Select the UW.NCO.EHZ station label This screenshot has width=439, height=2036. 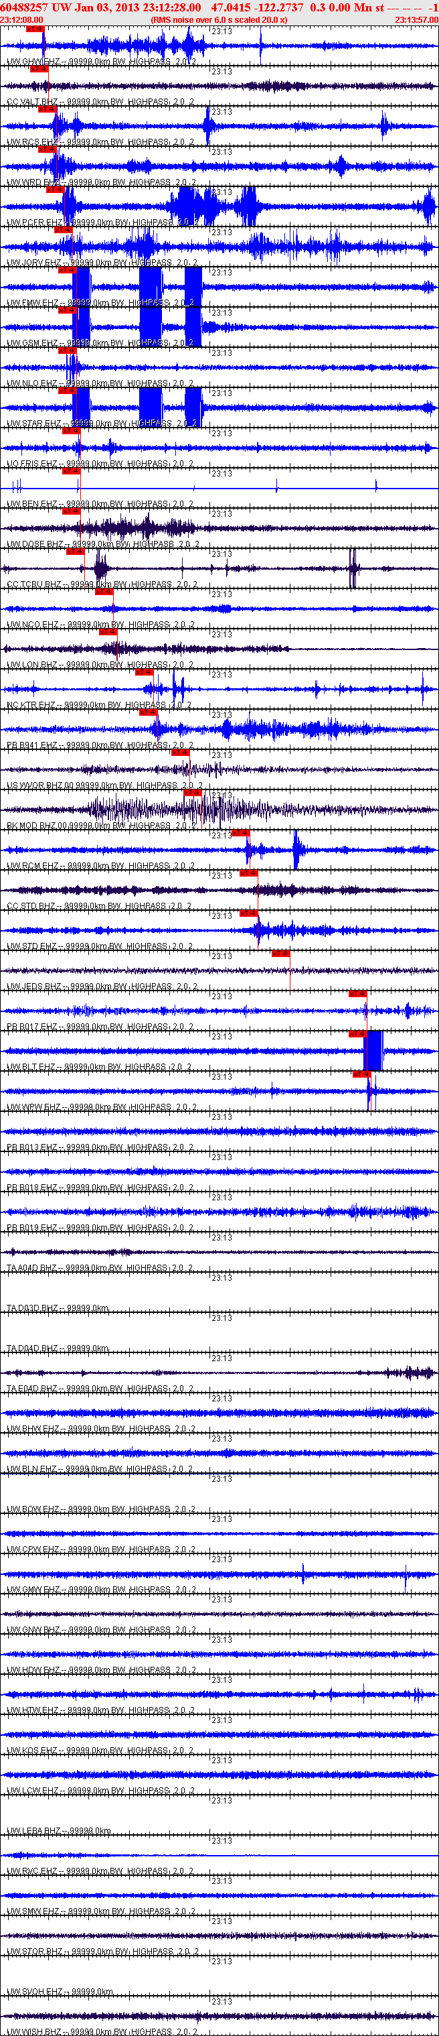(100, 625)
